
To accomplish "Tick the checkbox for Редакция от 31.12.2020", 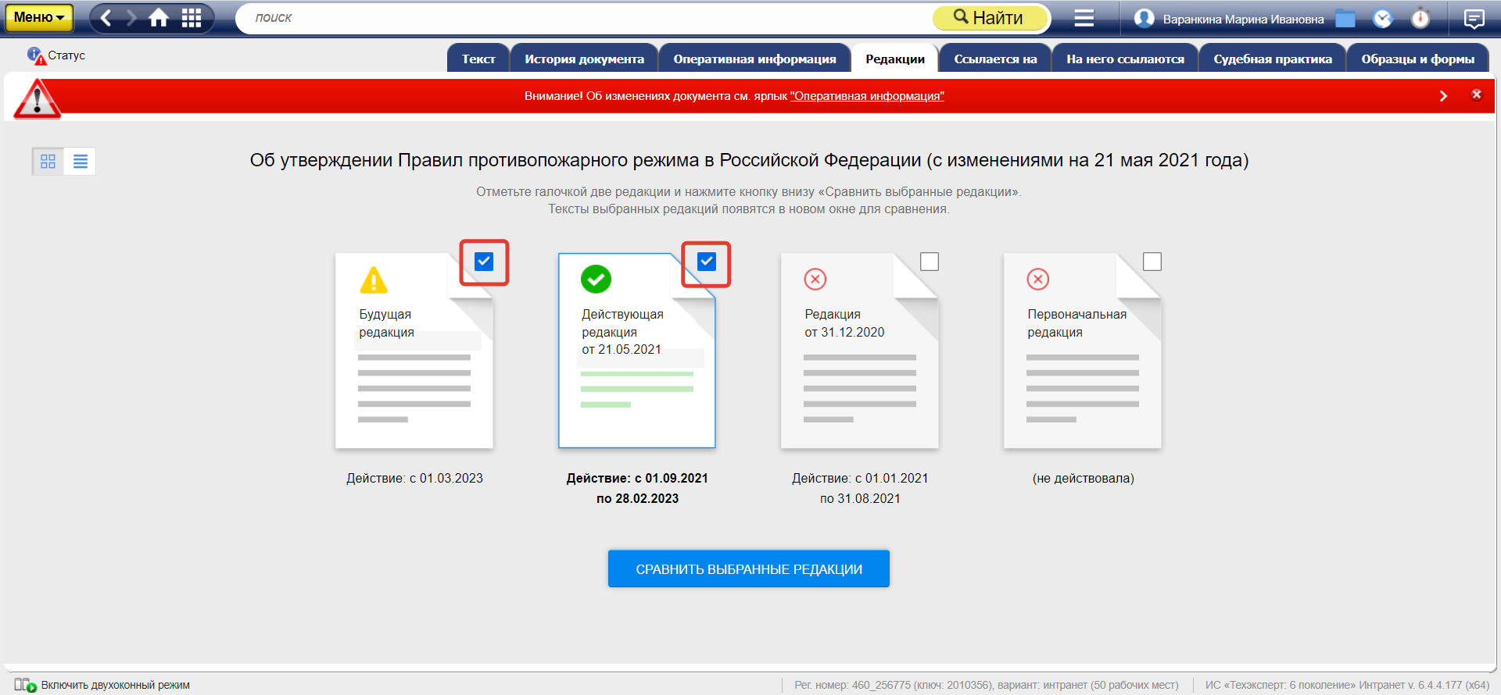I will point(929,262).
